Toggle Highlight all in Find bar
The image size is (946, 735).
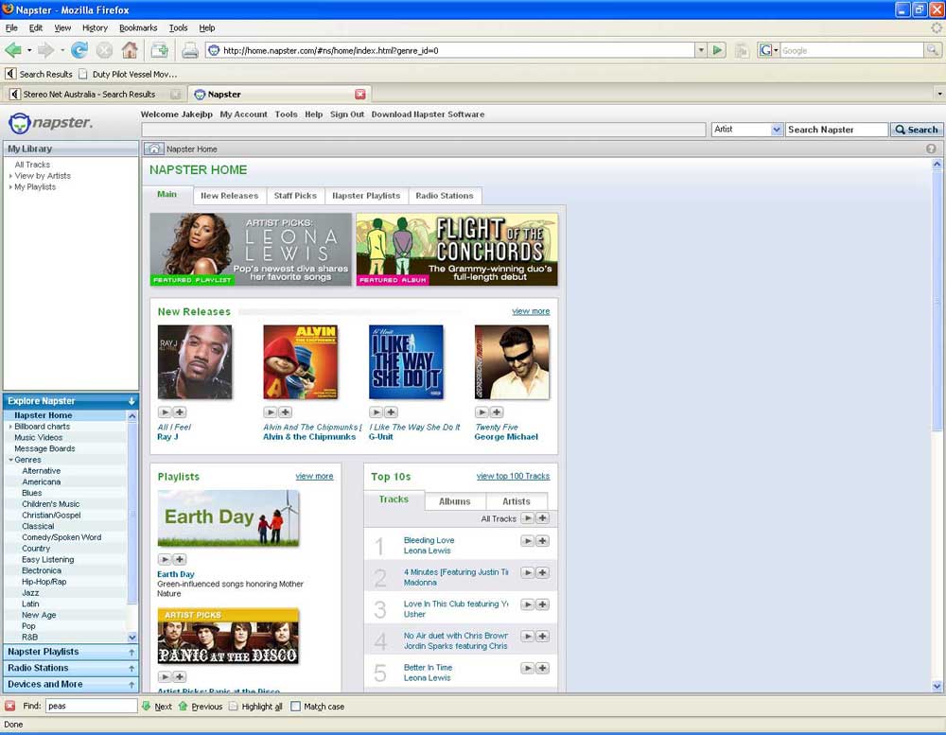click(255, 706)
